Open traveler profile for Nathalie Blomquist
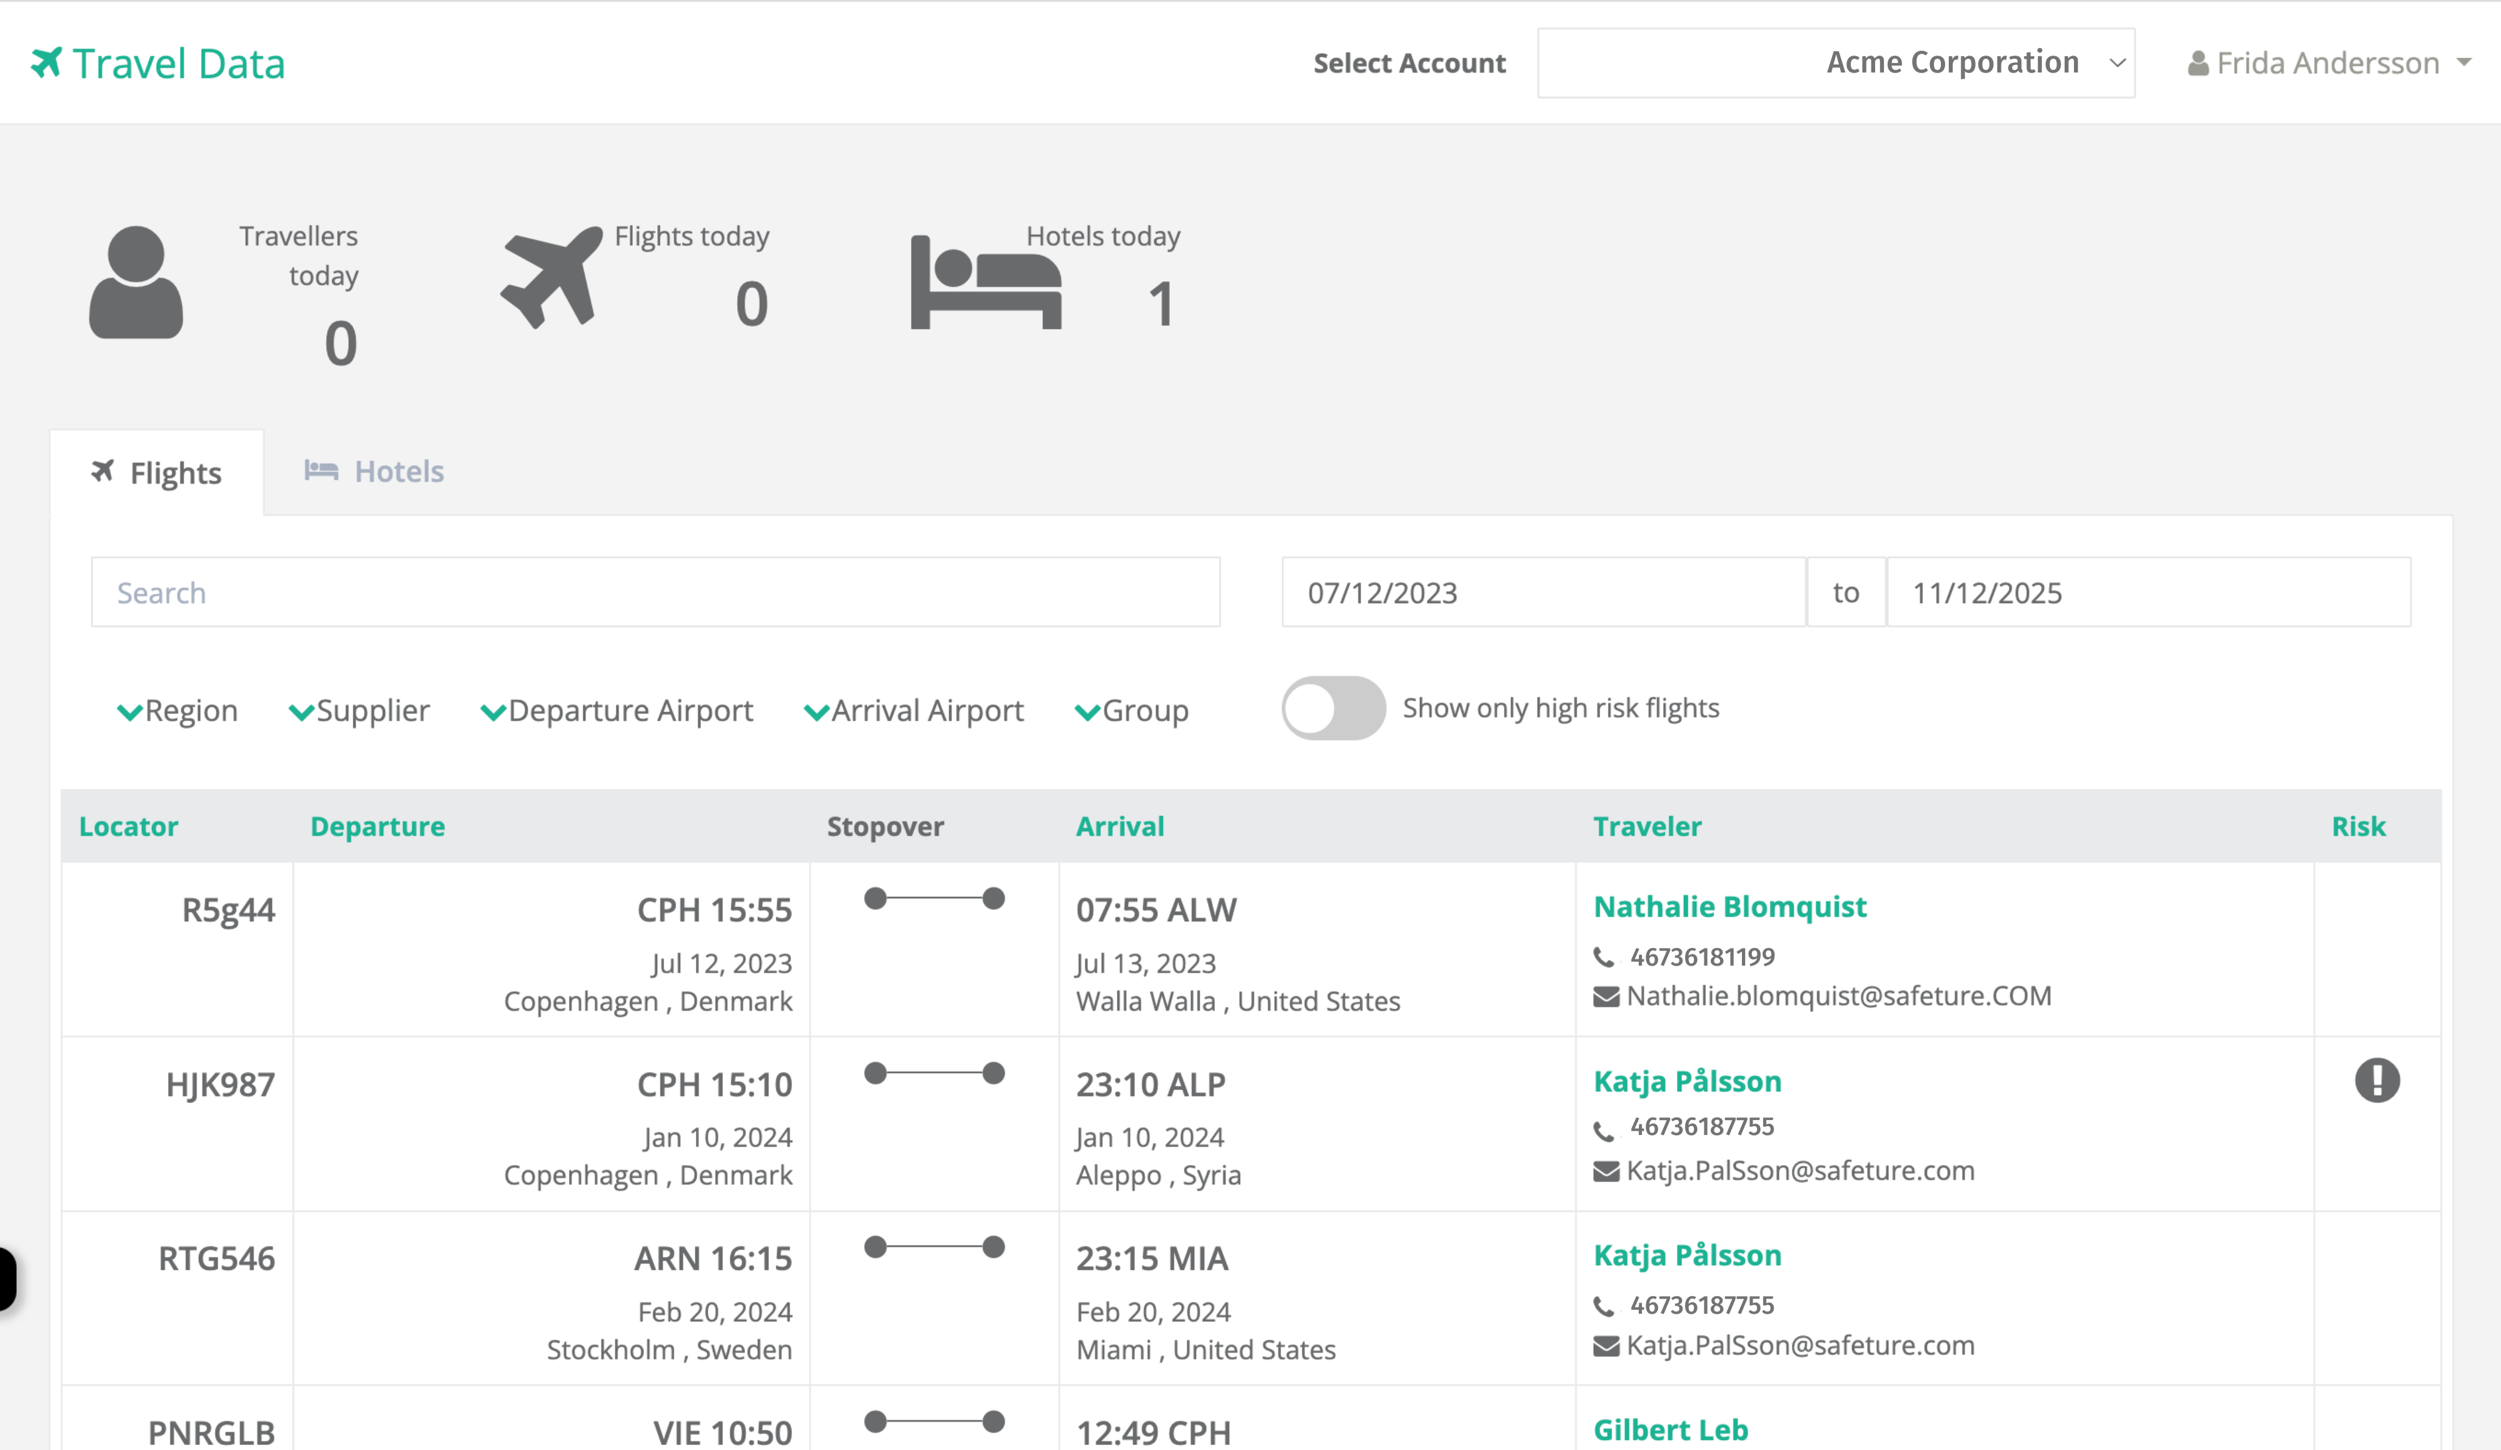This screenshot has height=1450, width=2501. click(x=1730, y=906)
